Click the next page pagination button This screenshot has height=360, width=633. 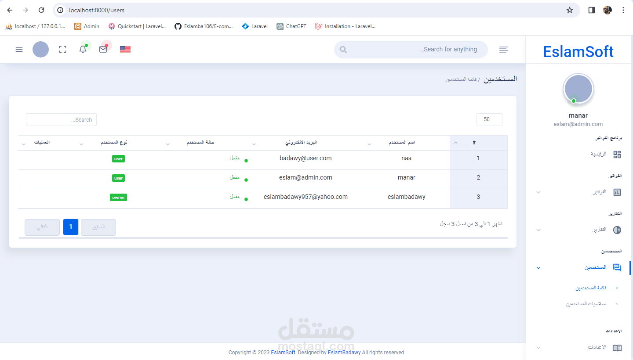pyautogui.click(x=42, y=227)
